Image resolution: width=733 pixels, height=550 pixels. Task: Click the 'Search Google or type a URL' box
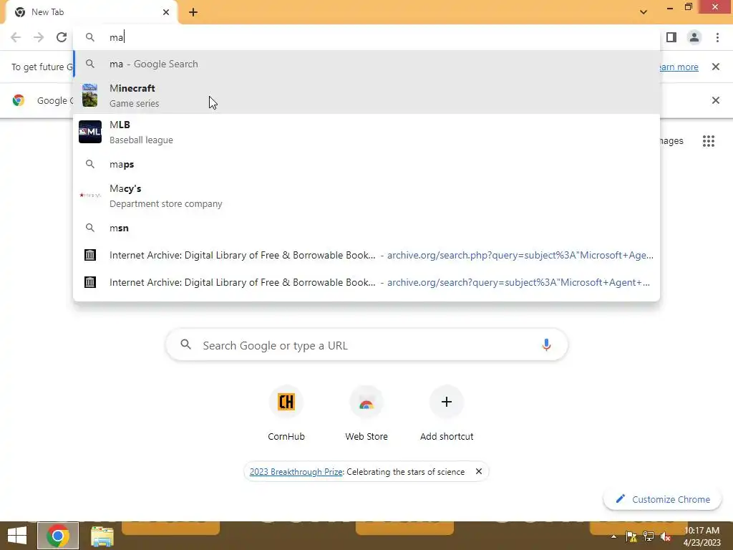[366, 345]
